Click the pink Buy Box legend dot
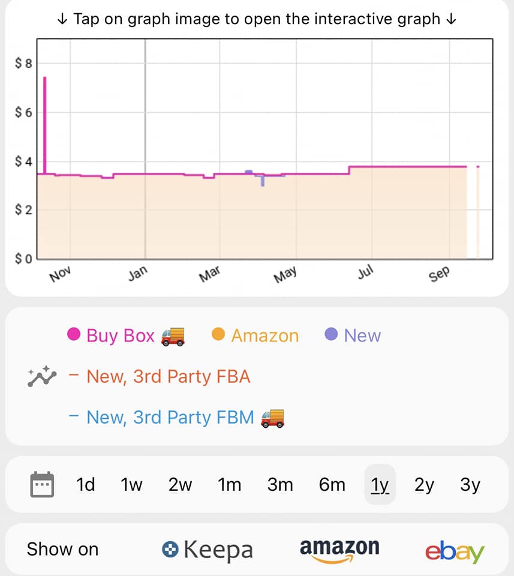 tap(74, 334)
